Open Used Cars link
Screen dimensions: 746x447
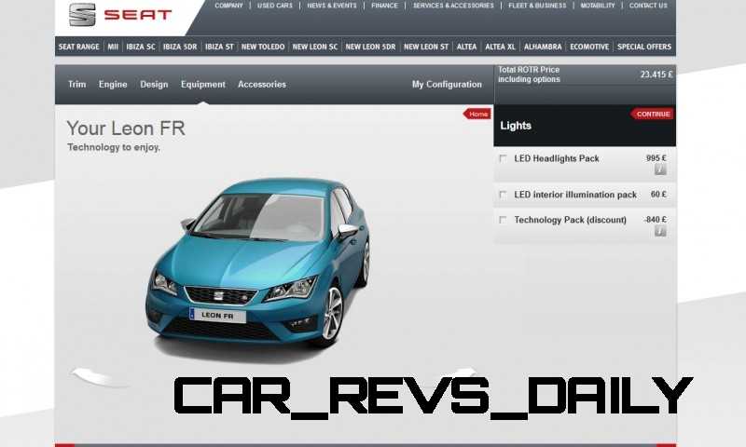274,6
